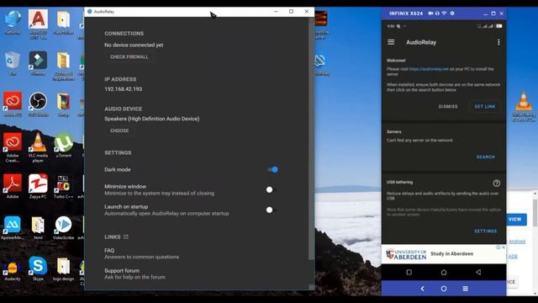Launch the Zapya PC shortcut

[x=38, y=186]
